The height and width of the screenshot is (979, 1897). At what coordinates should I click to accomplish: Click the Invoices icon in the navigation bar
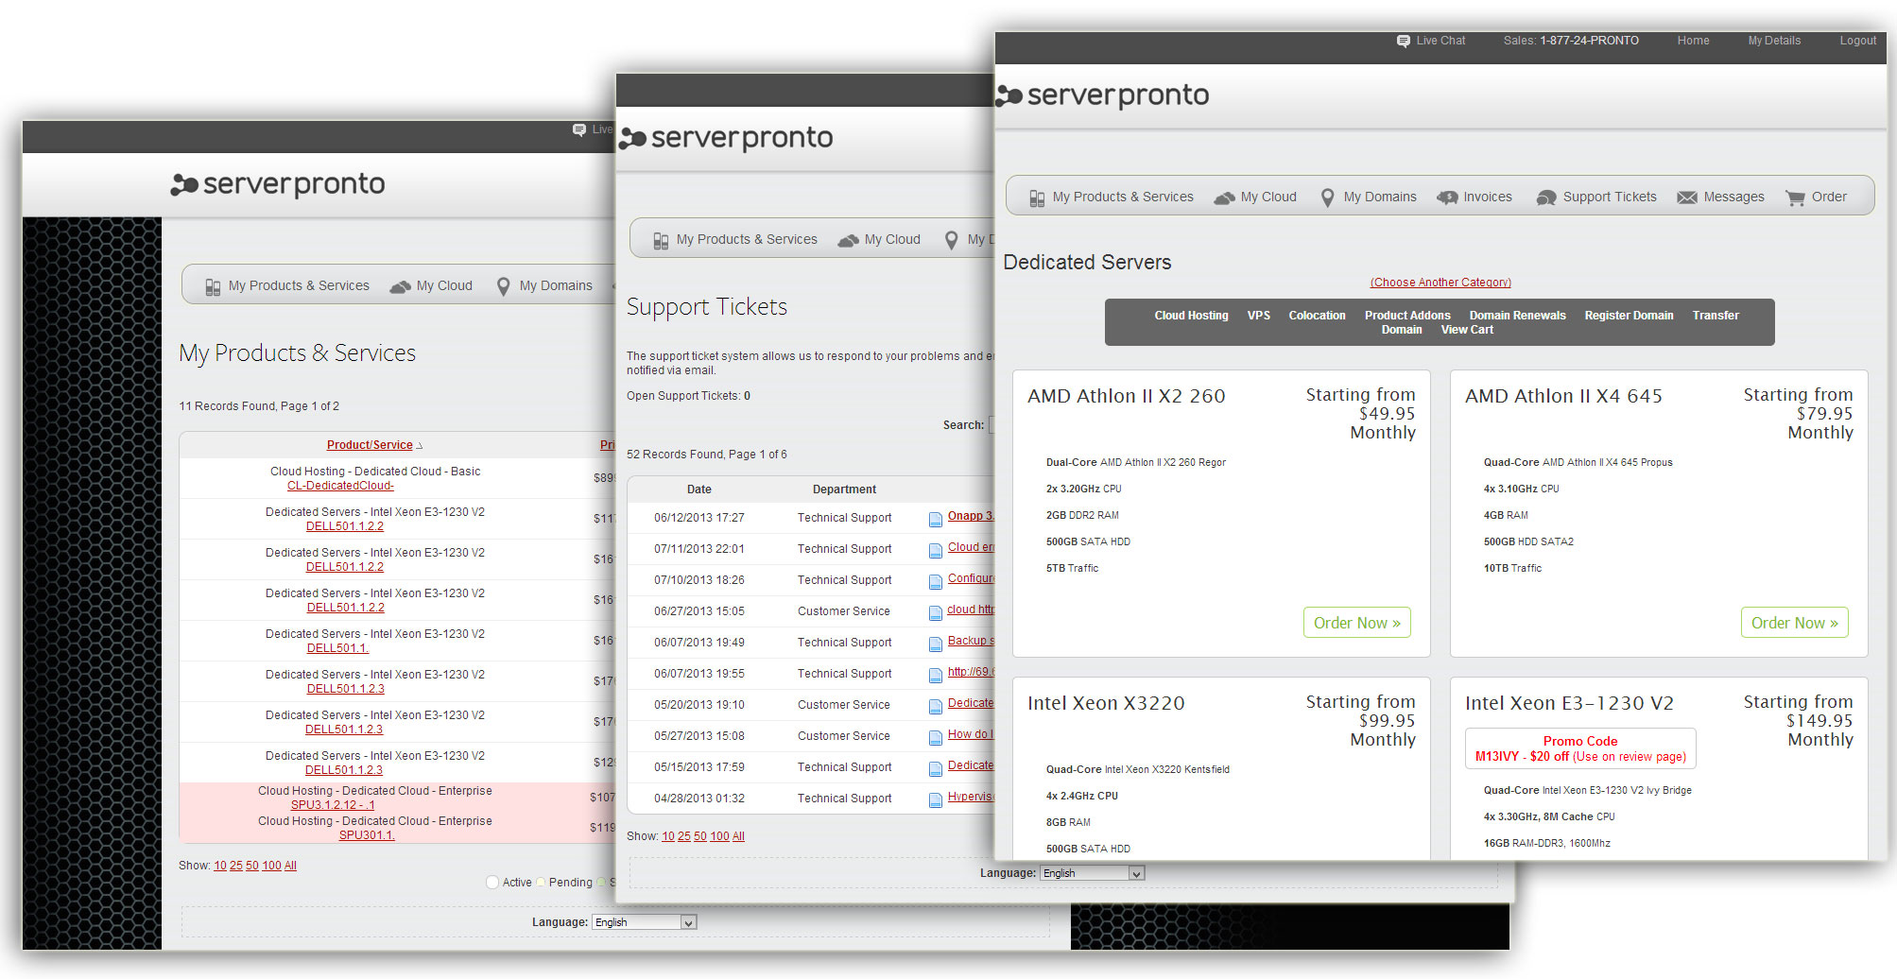(x=1447, y=198)
